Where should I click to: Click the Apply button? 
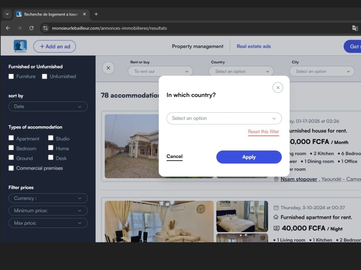[x=249, y=157]
